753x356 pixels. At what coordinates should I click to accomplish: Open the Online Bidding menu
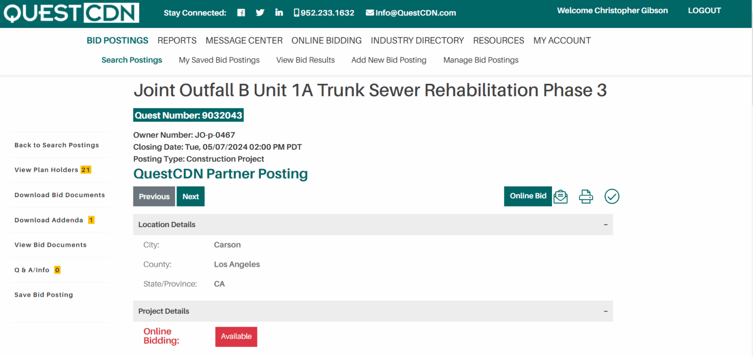(x=326, y=41)
